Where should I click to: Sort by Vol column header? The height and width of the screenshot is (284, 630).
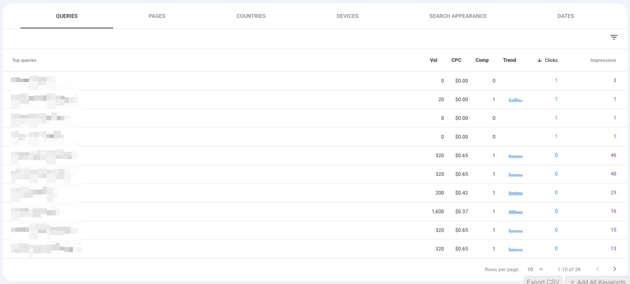433,60
